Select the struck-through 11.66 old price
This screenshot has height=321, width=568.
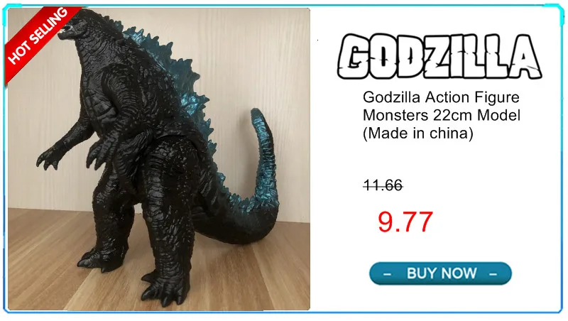pyautogui.click(x=383, y=185)
